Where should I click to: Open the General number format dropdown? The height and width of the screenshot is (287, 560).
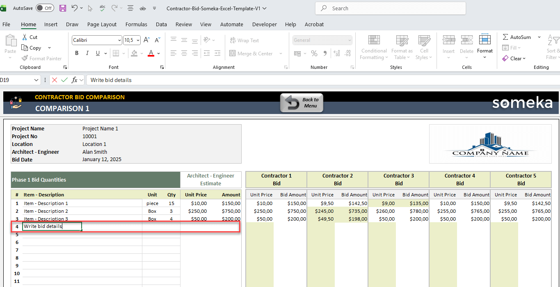[x=350, y=40]
